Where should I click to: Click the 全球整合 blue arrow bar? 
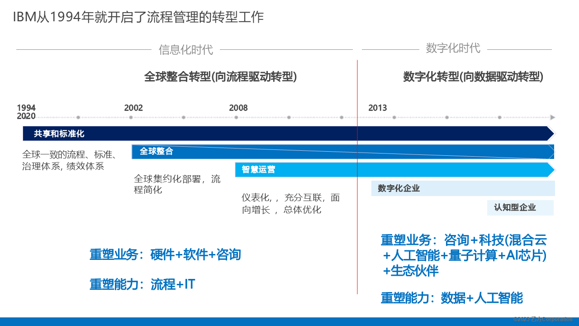point(343,152)
